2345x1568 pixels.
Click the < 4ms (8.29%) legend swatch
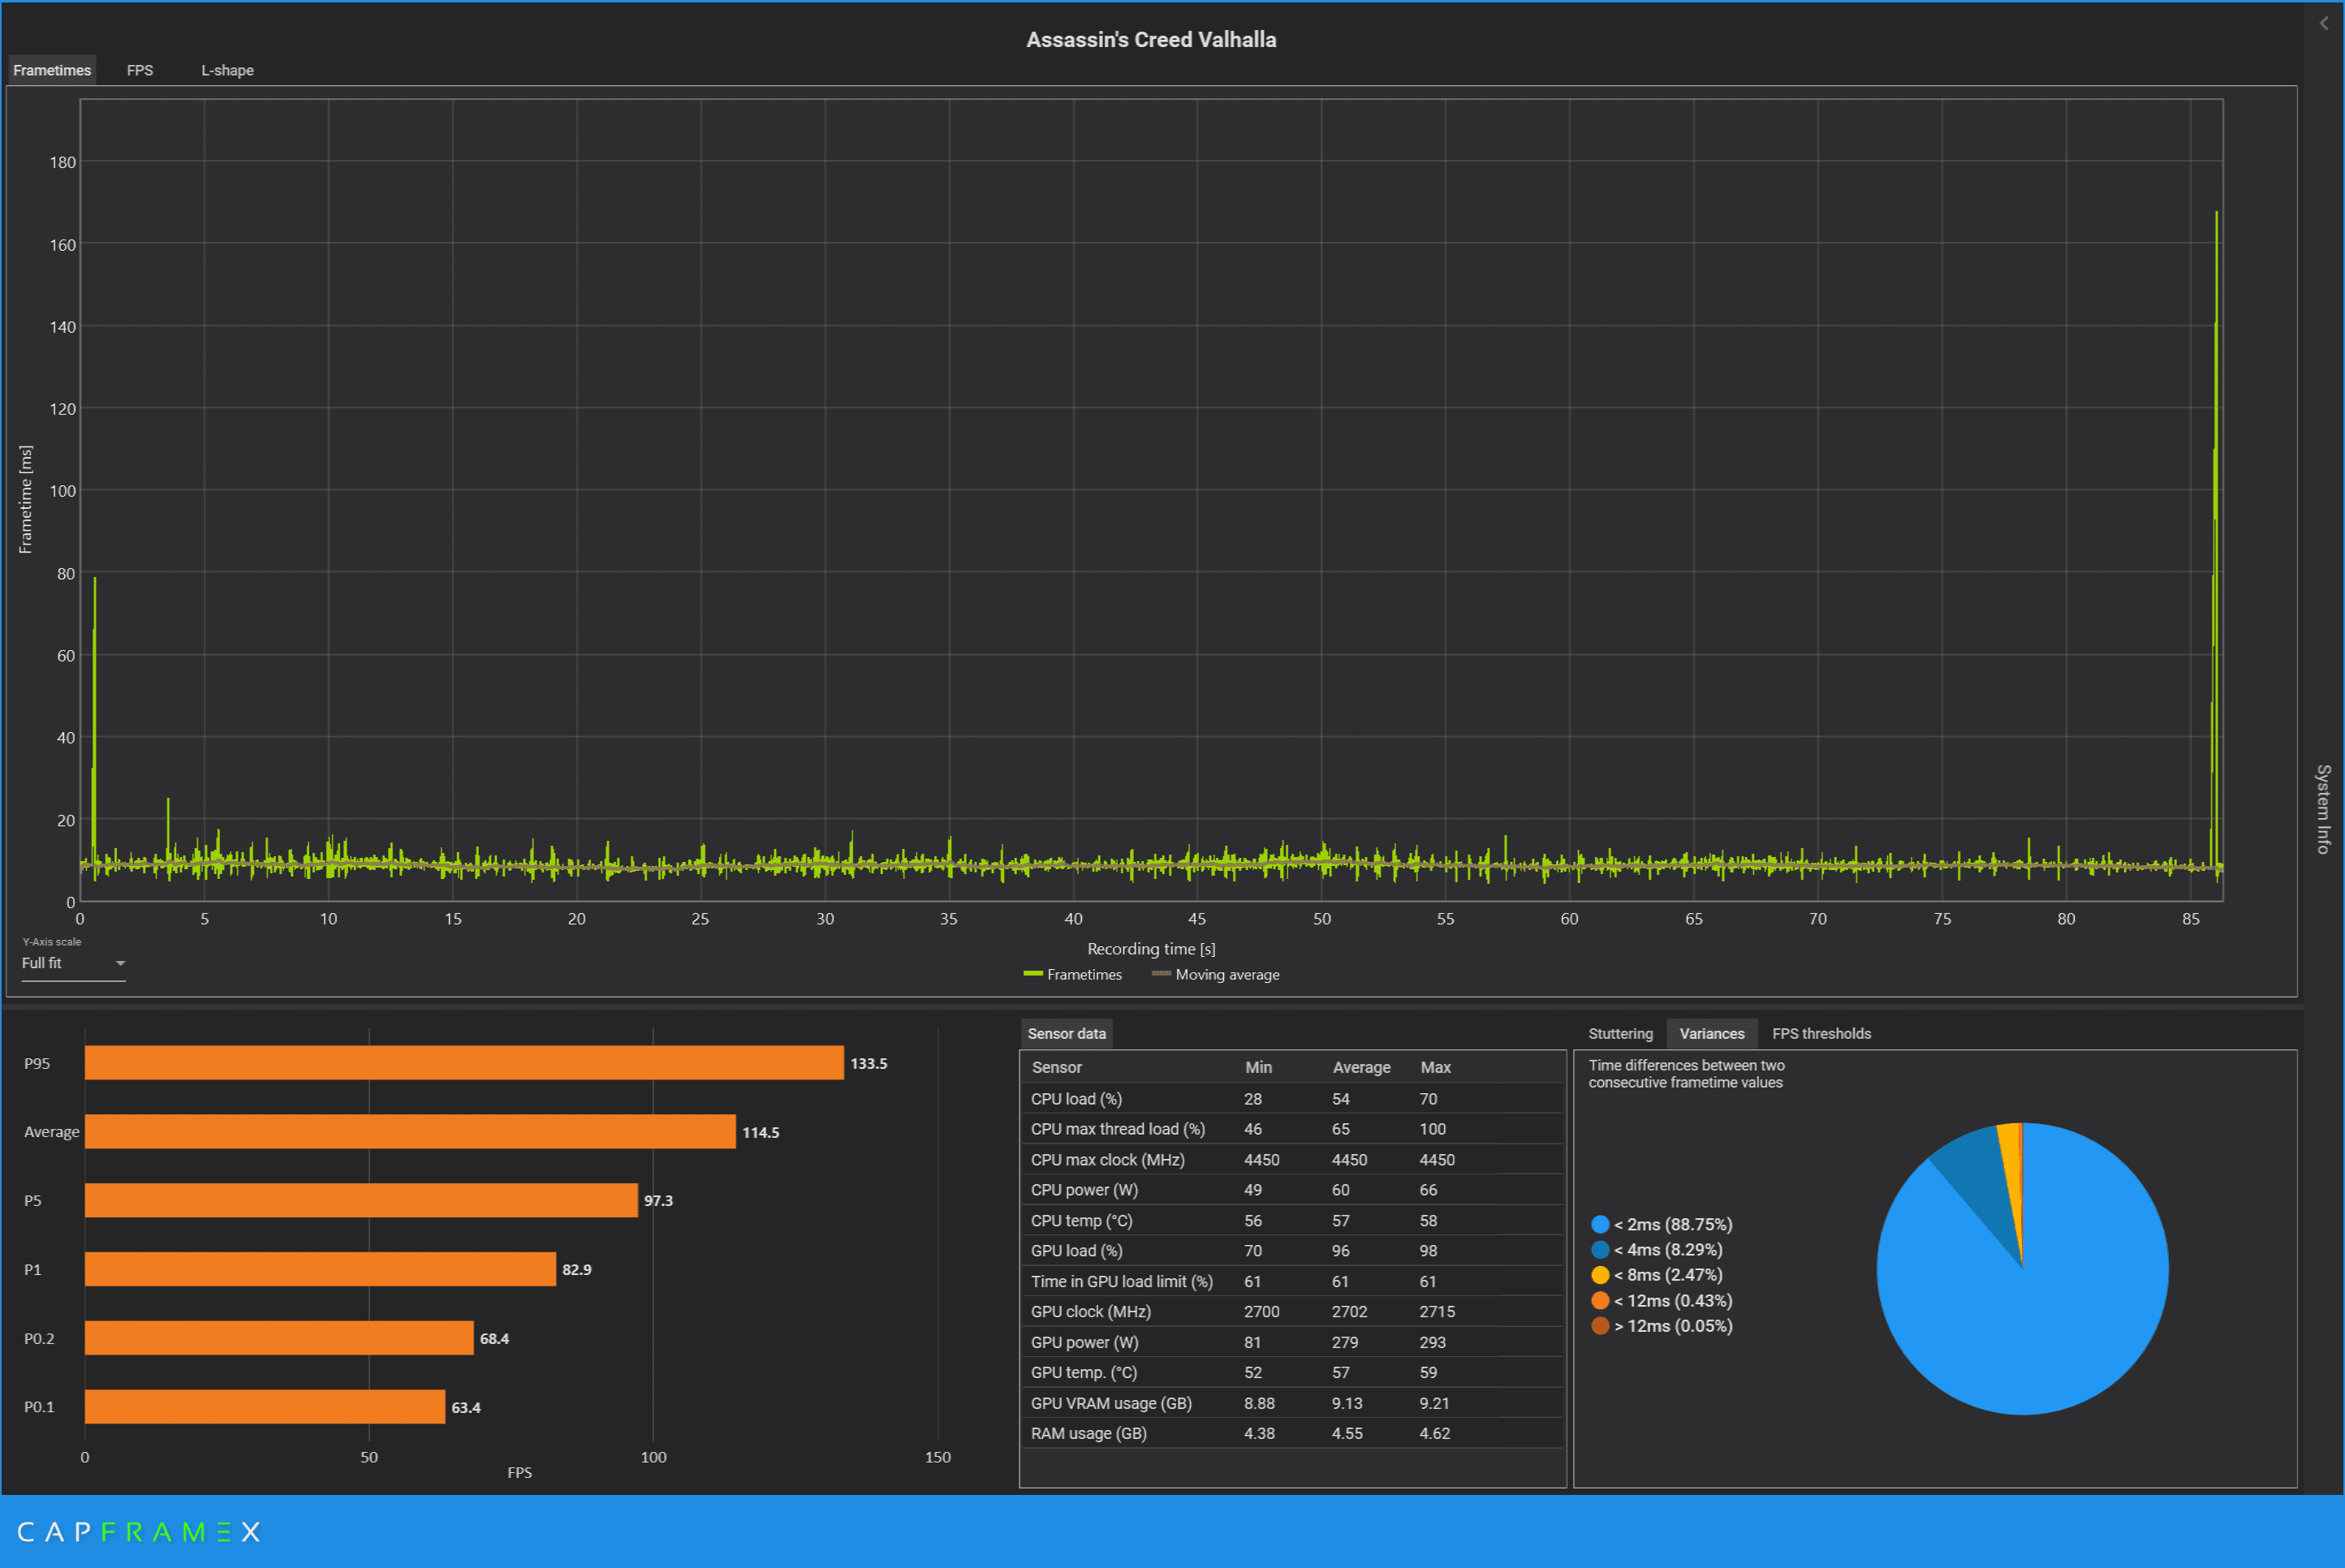(x=1600, y=1249)
